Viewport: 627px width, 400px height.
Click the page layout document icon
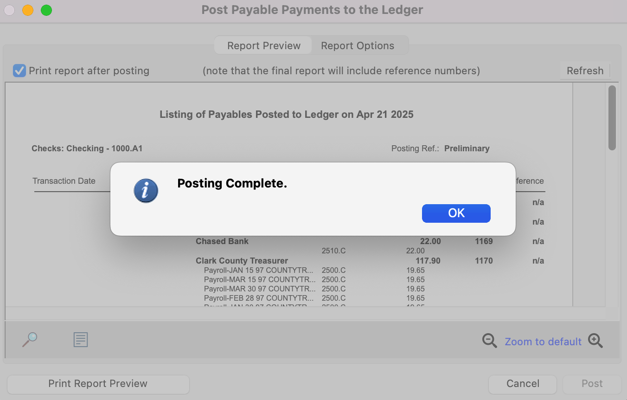tap(81, 340)
